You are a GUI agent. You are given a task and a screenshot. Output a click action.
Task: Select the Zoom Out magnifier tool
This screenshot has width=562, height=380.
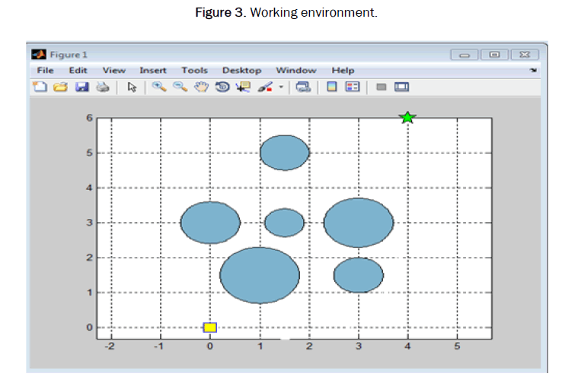point(180,87)
